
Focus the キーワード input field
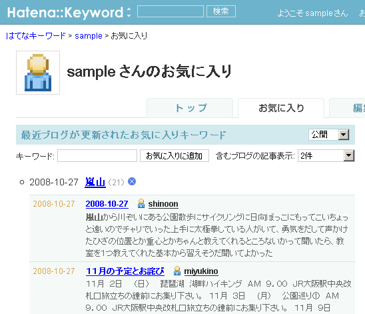point(97,155)
